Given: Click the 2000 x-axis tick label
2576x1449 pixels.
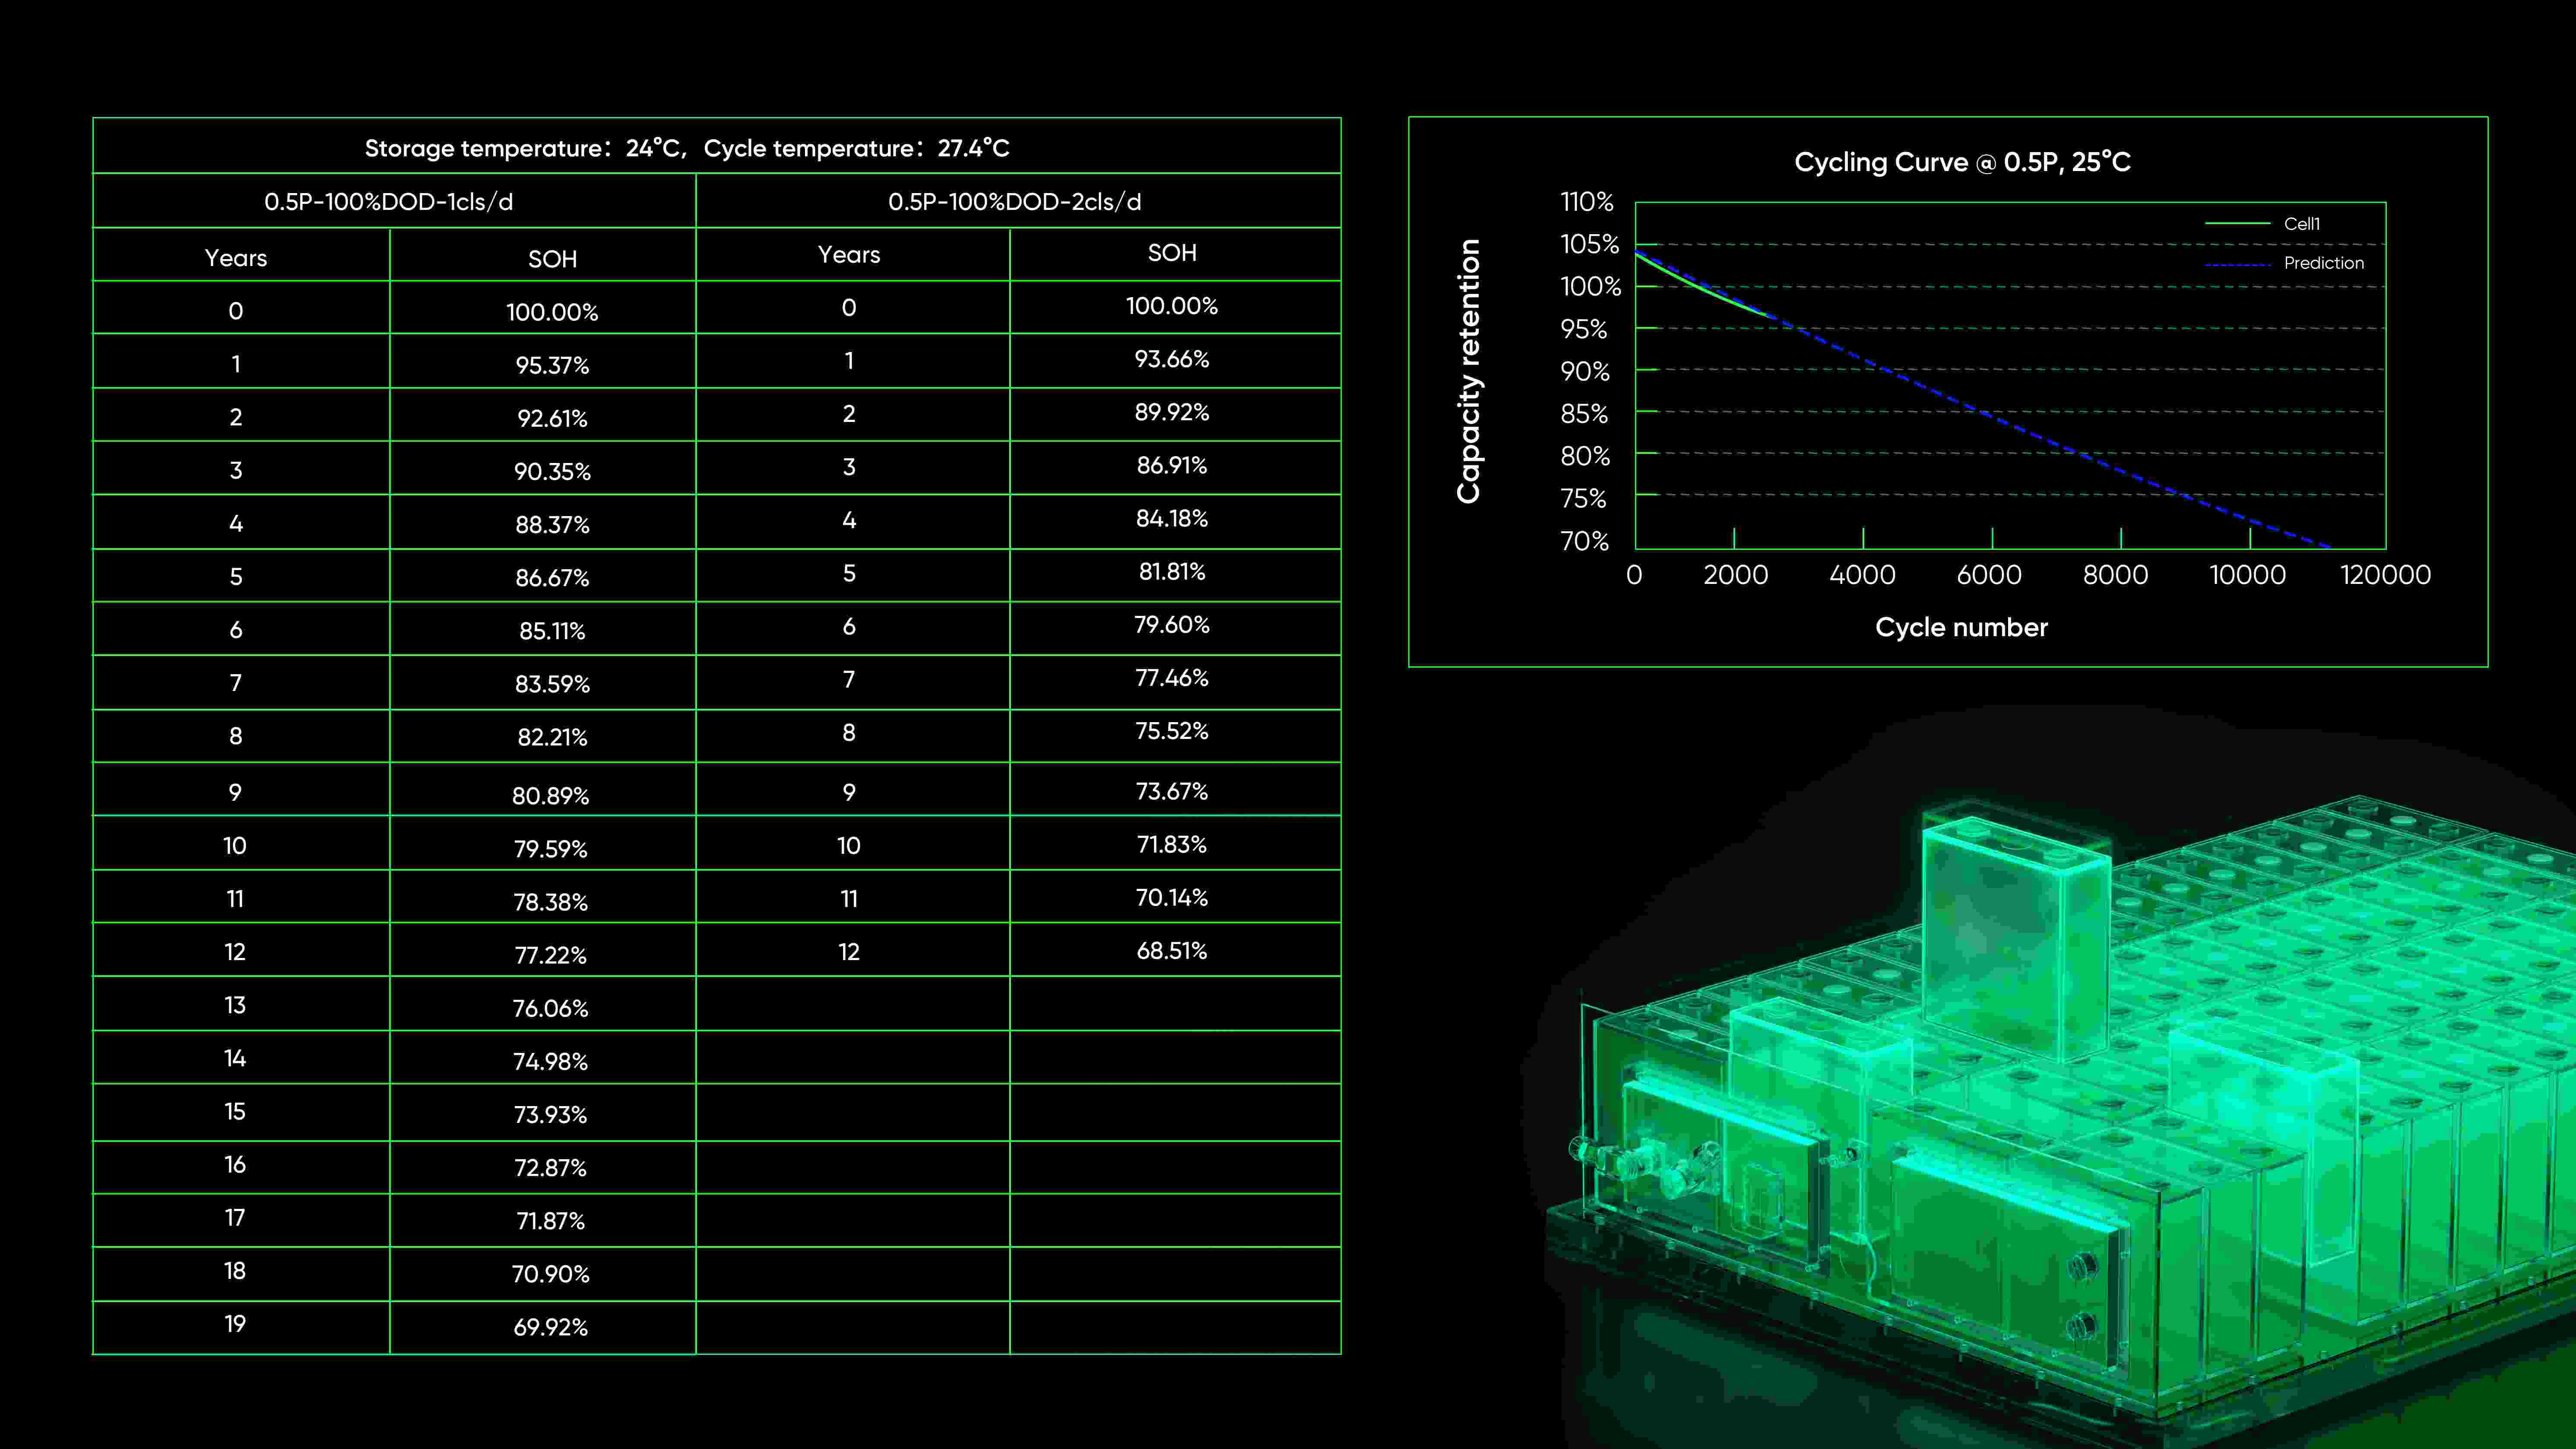Looking at the screenshot, I should [1736, 575].
